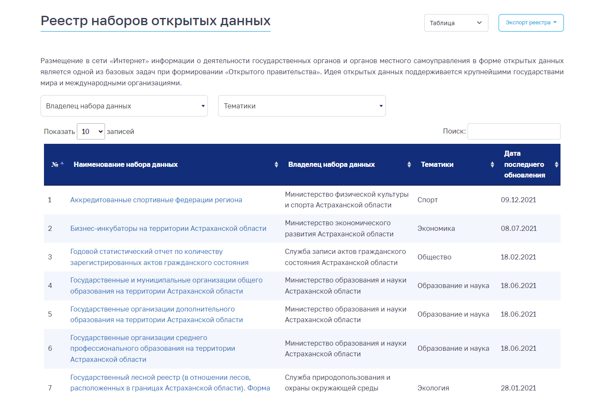Change the records-per-page selector showing 10
616x396 pixels.
coord(91,131)
